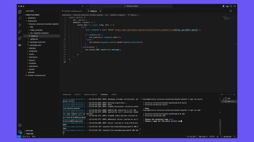Image resolution: width=254 pixels, height=142 pixels.
Task: Switch to the PORTS panel tab
Action: tap(114, 95)
